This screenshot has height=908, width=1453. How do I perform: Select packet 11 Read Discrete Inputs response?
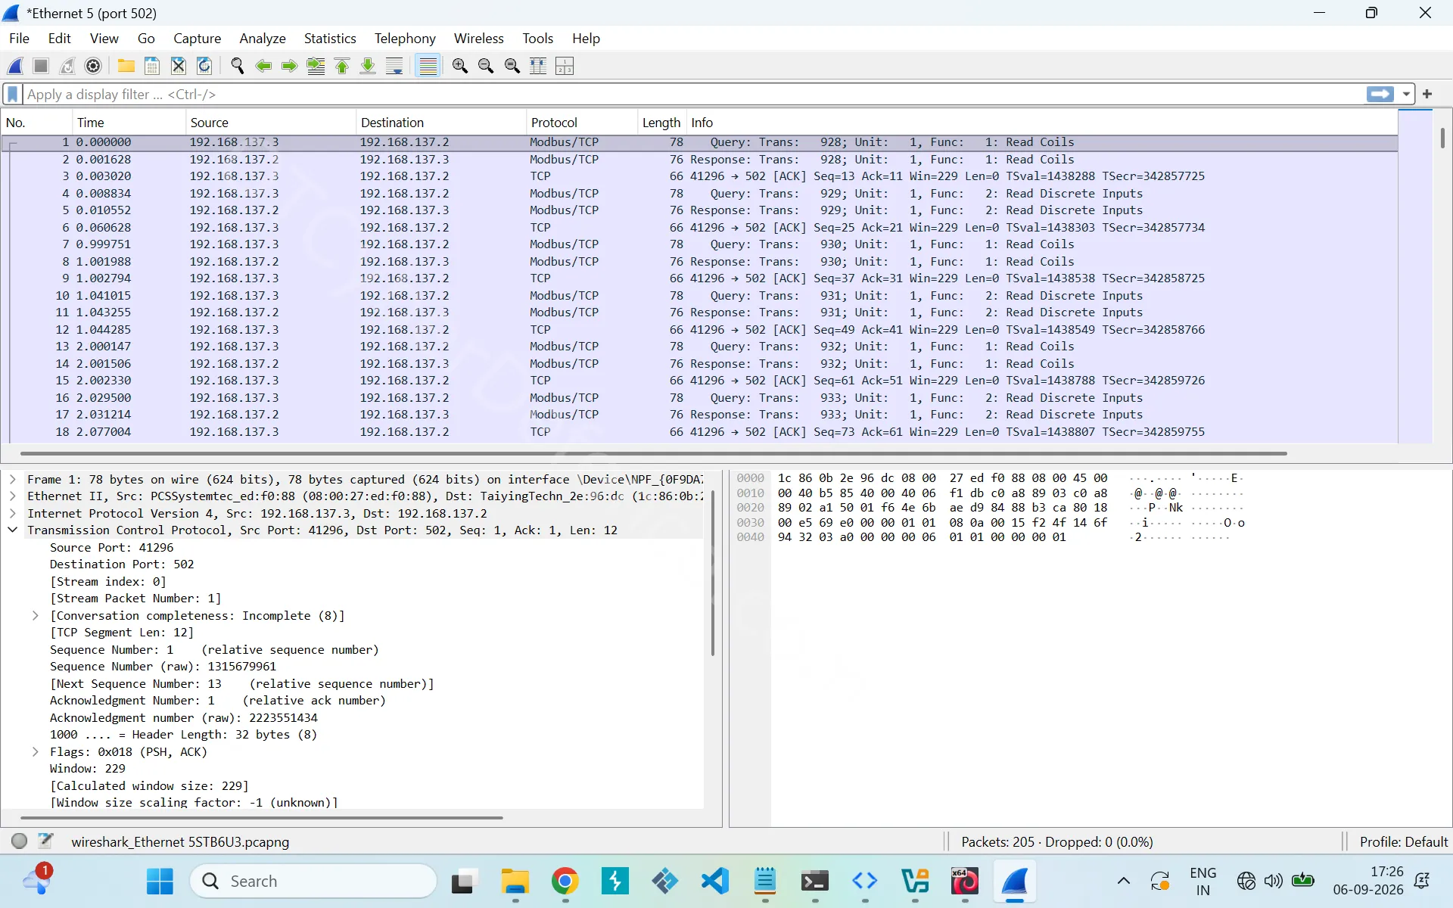click(699, 313)
